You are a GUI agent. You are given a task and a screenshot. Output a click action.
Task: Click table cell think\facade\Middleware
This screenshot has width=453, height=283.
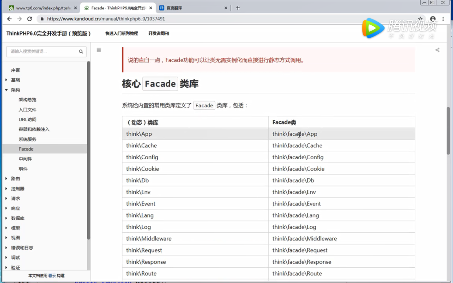pyautogui.click(x=342, y=239)
